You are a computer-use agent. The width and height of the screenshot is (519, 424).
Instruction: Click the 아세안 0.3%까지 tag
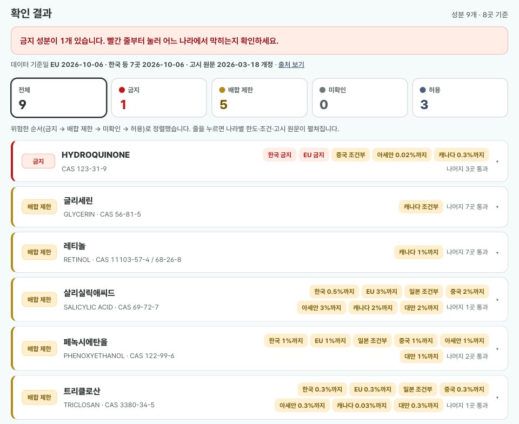tap(302, 406)
